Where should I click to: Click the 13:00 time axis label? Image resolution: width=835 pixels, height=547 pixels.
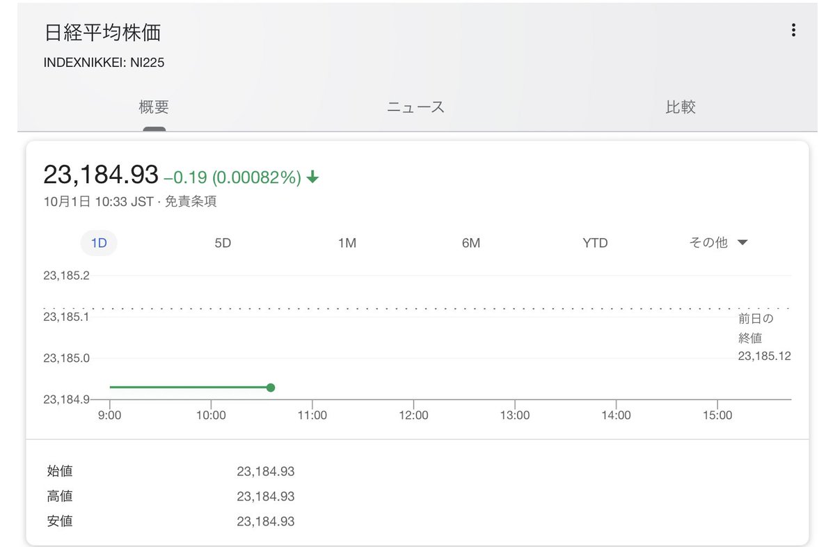[x=515, y=415]
